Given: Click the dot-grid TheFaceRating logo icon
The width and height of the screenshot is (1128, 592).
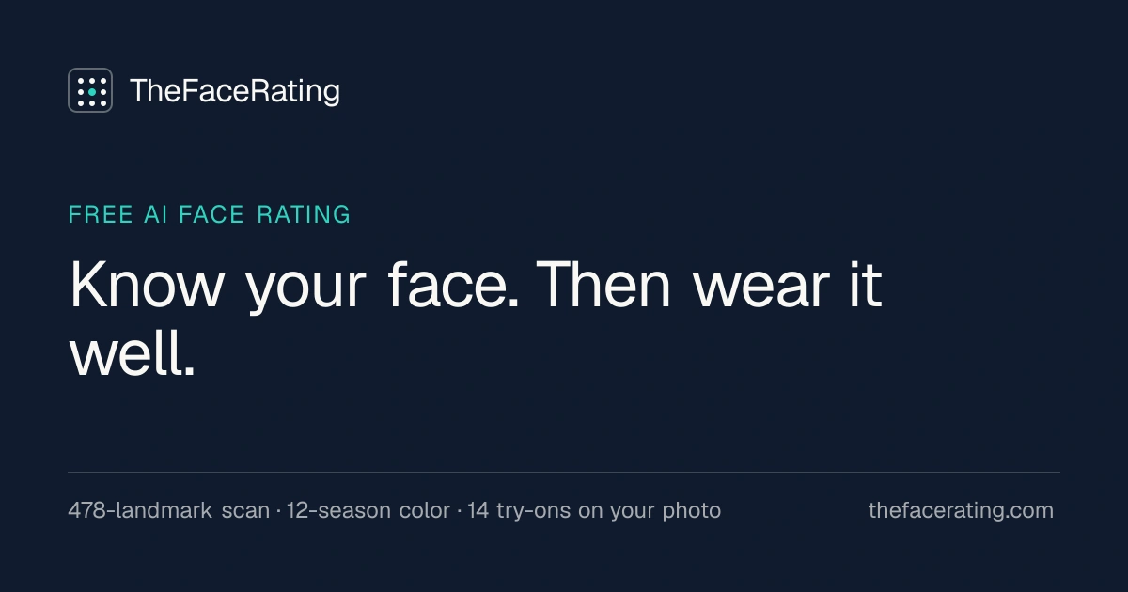Looking at the screenshot, I should click(90, 90).
